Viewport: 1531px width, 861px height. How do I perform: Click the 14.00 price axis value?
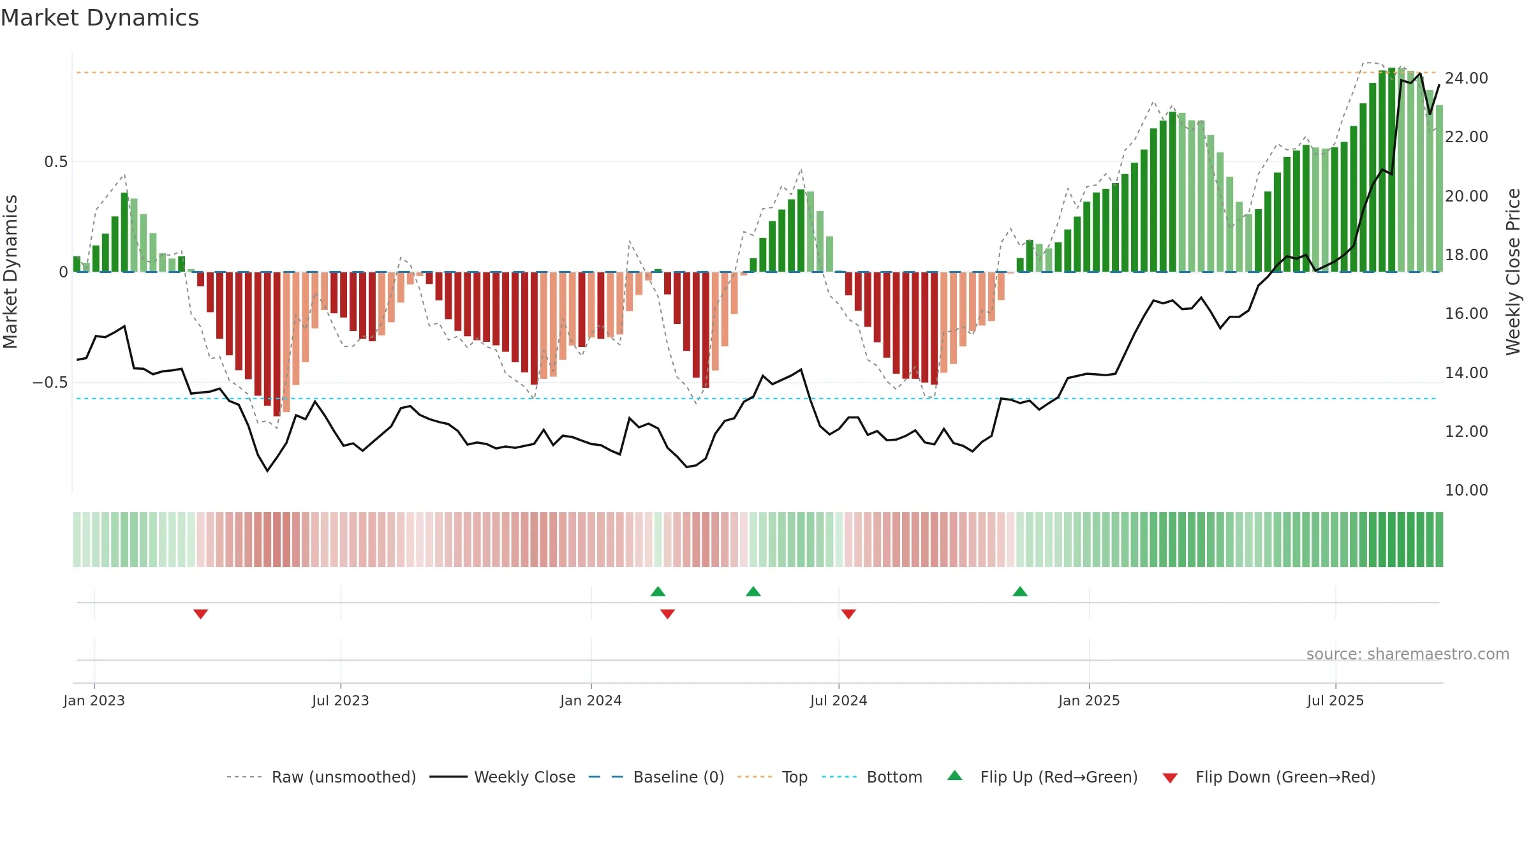1467,372
